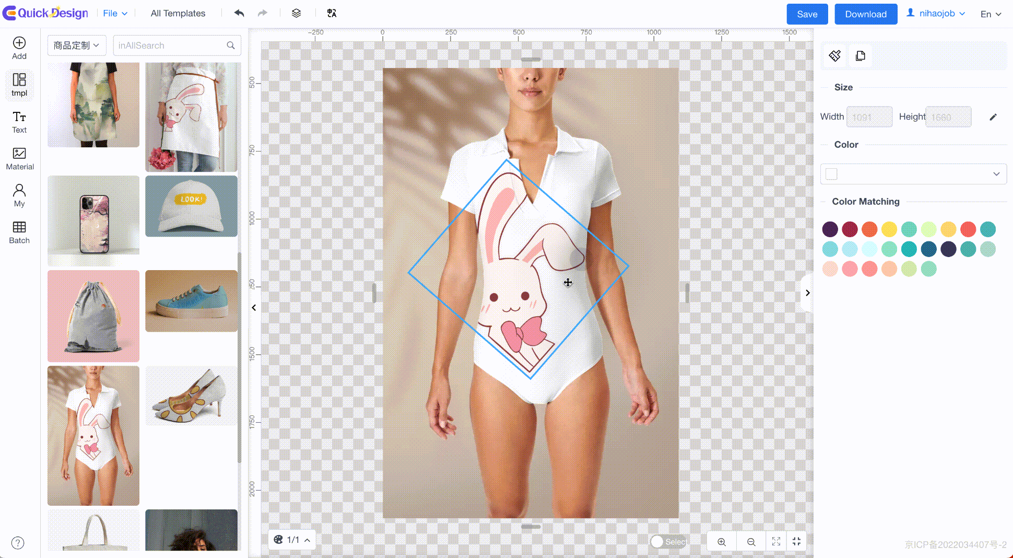Image resolution: width=1013 pixels, height=558 pixels.
Task: Zoom in on the canvas
Action: point(722,542)
